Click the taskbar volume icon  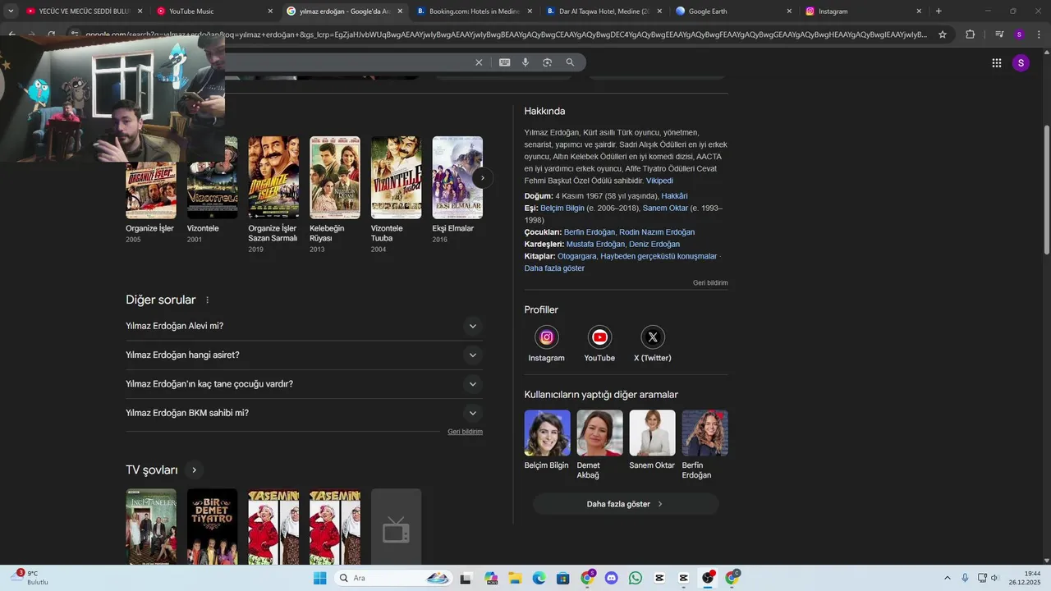(995, 578)
